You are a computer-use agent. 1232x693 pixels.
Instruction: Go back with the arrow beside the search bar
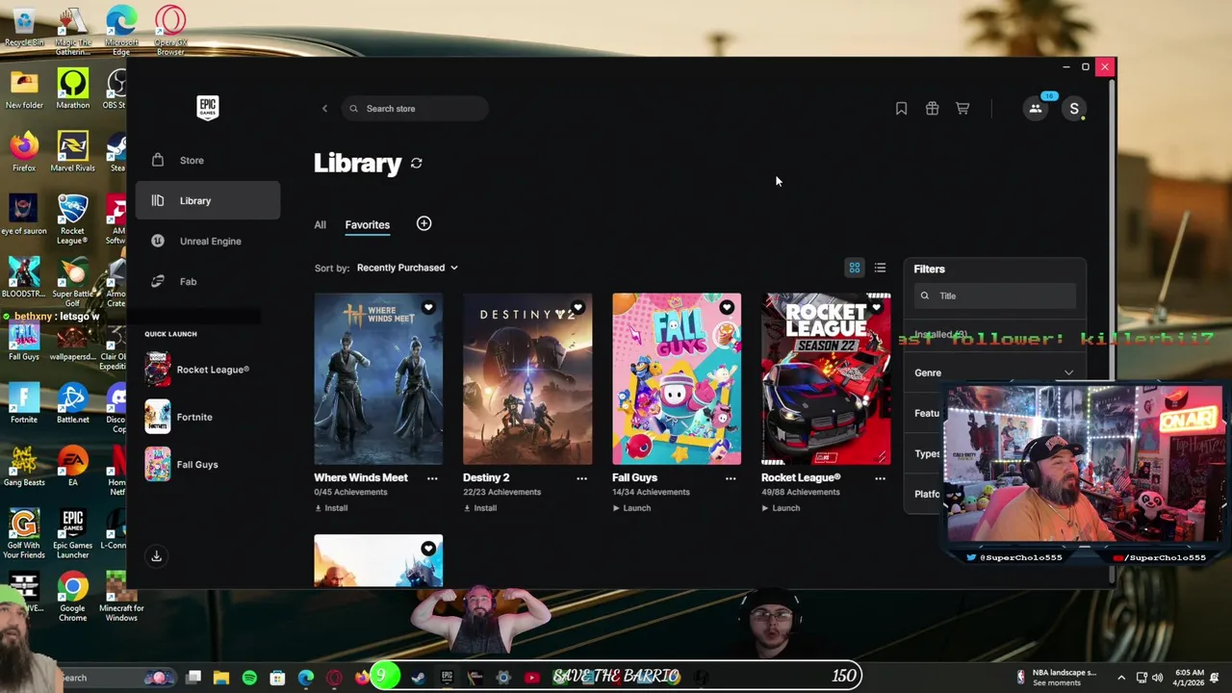pyautogui.click(x=324, y=109)
